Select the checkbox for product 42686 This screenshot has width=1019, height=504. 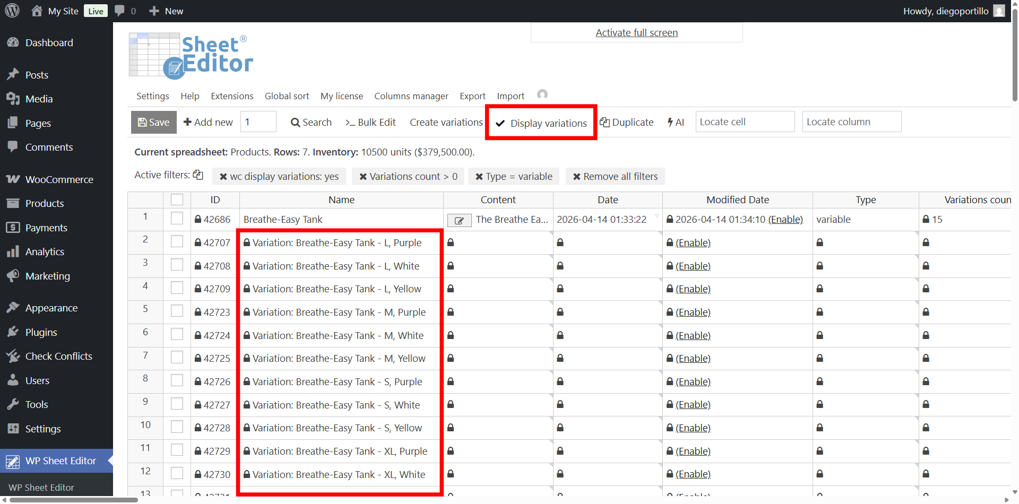tap(177, 219)
